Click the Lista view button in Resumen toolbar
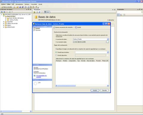 [x=47, y=12]
